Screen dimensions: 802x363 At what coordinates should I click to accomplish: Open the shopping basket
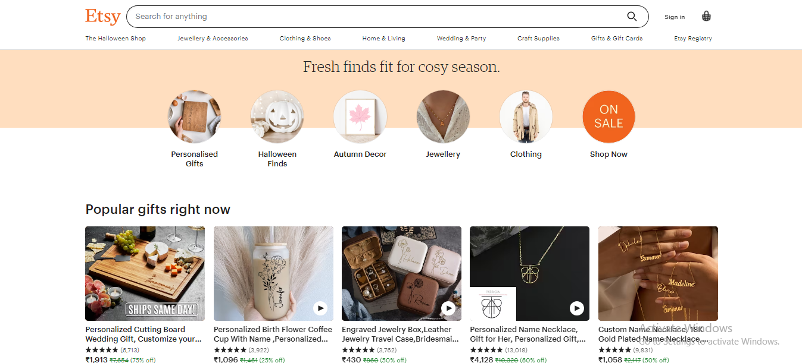706,17
